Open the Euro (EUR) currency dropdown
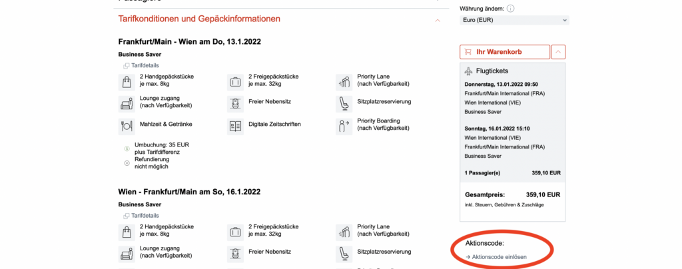This screenshot has height=269, width=682. (515, 21)
